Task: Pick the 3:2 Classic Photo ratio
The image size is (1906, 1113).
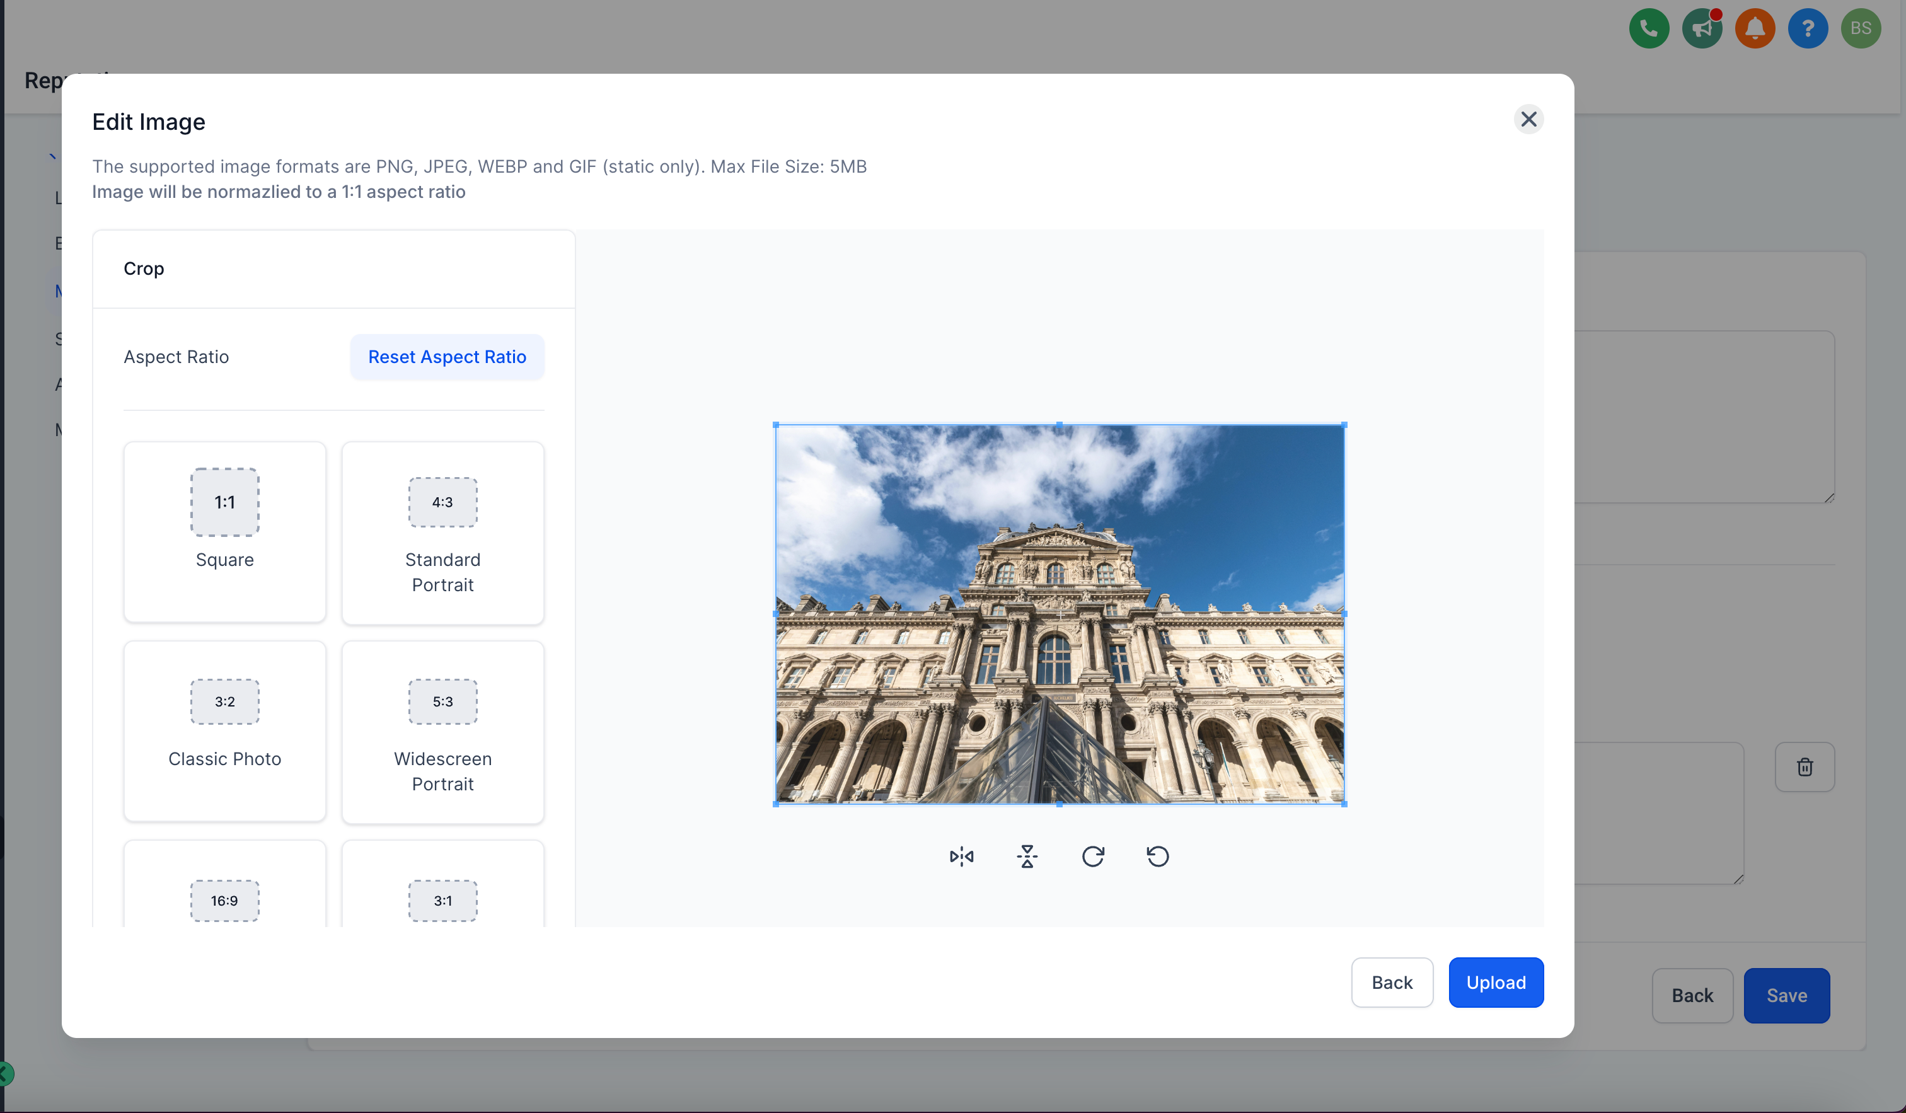Action: click(224, 730)
